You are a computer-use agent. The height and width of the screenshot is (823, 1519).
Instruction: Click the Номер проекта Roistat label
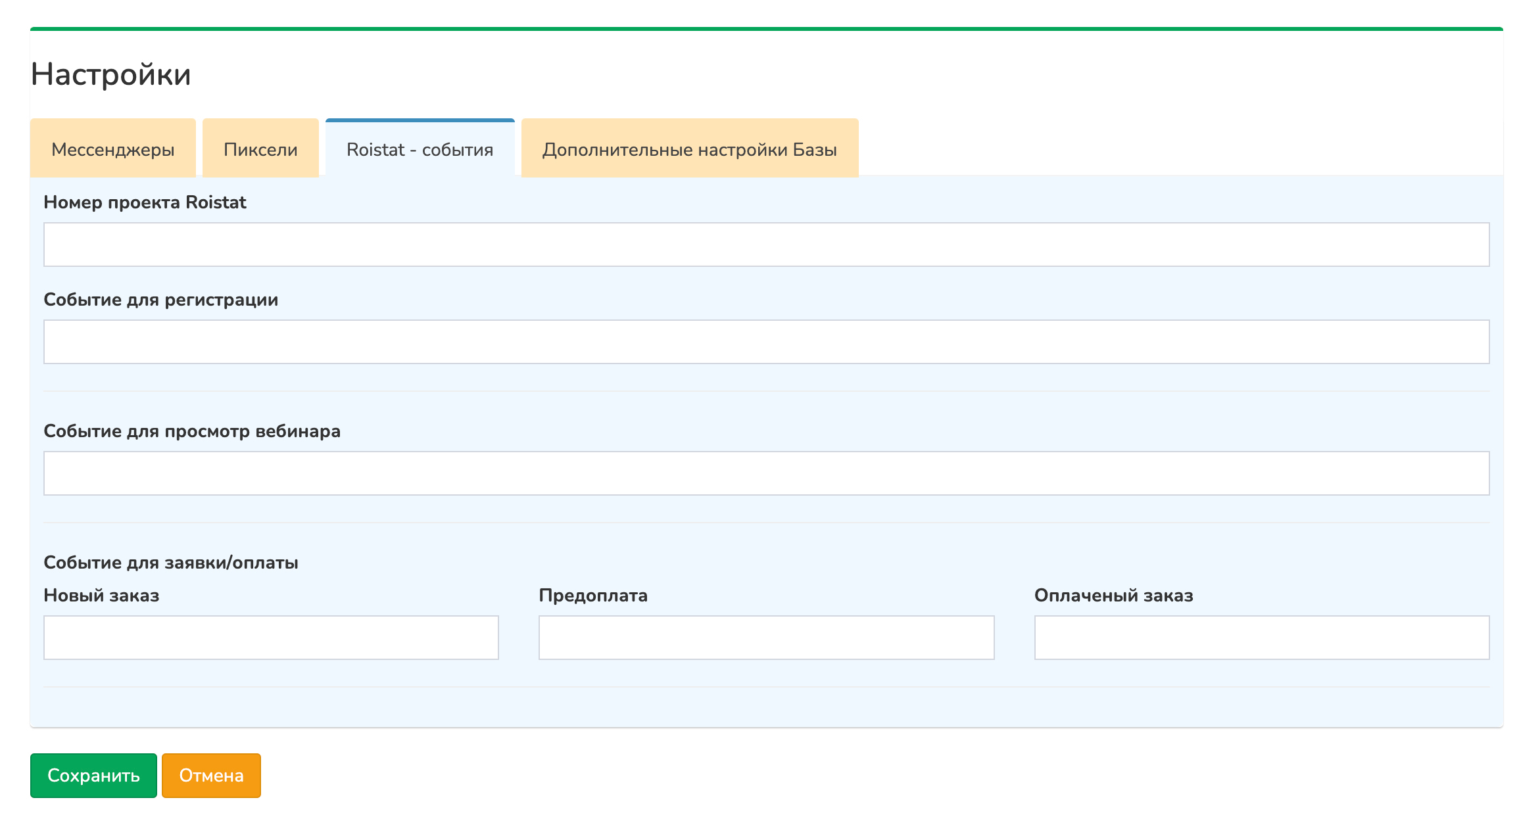pos(145,202)
